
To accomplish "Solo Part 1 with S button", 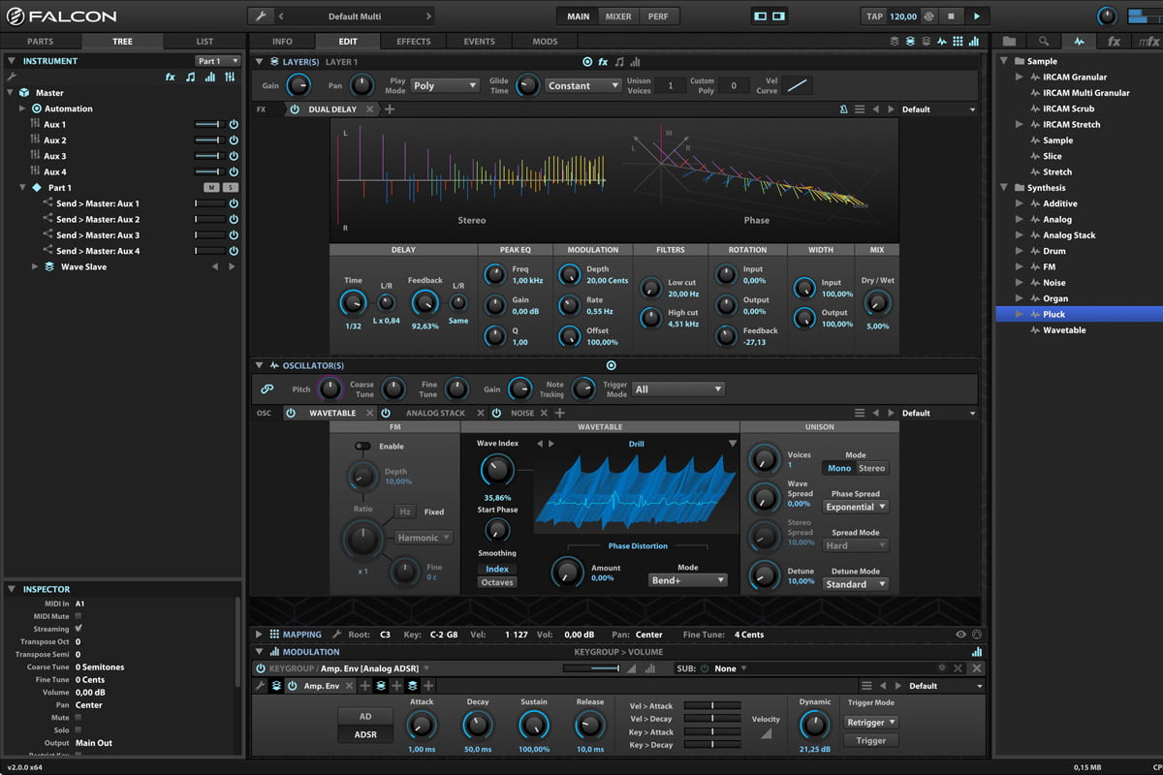I will [230, 187].
